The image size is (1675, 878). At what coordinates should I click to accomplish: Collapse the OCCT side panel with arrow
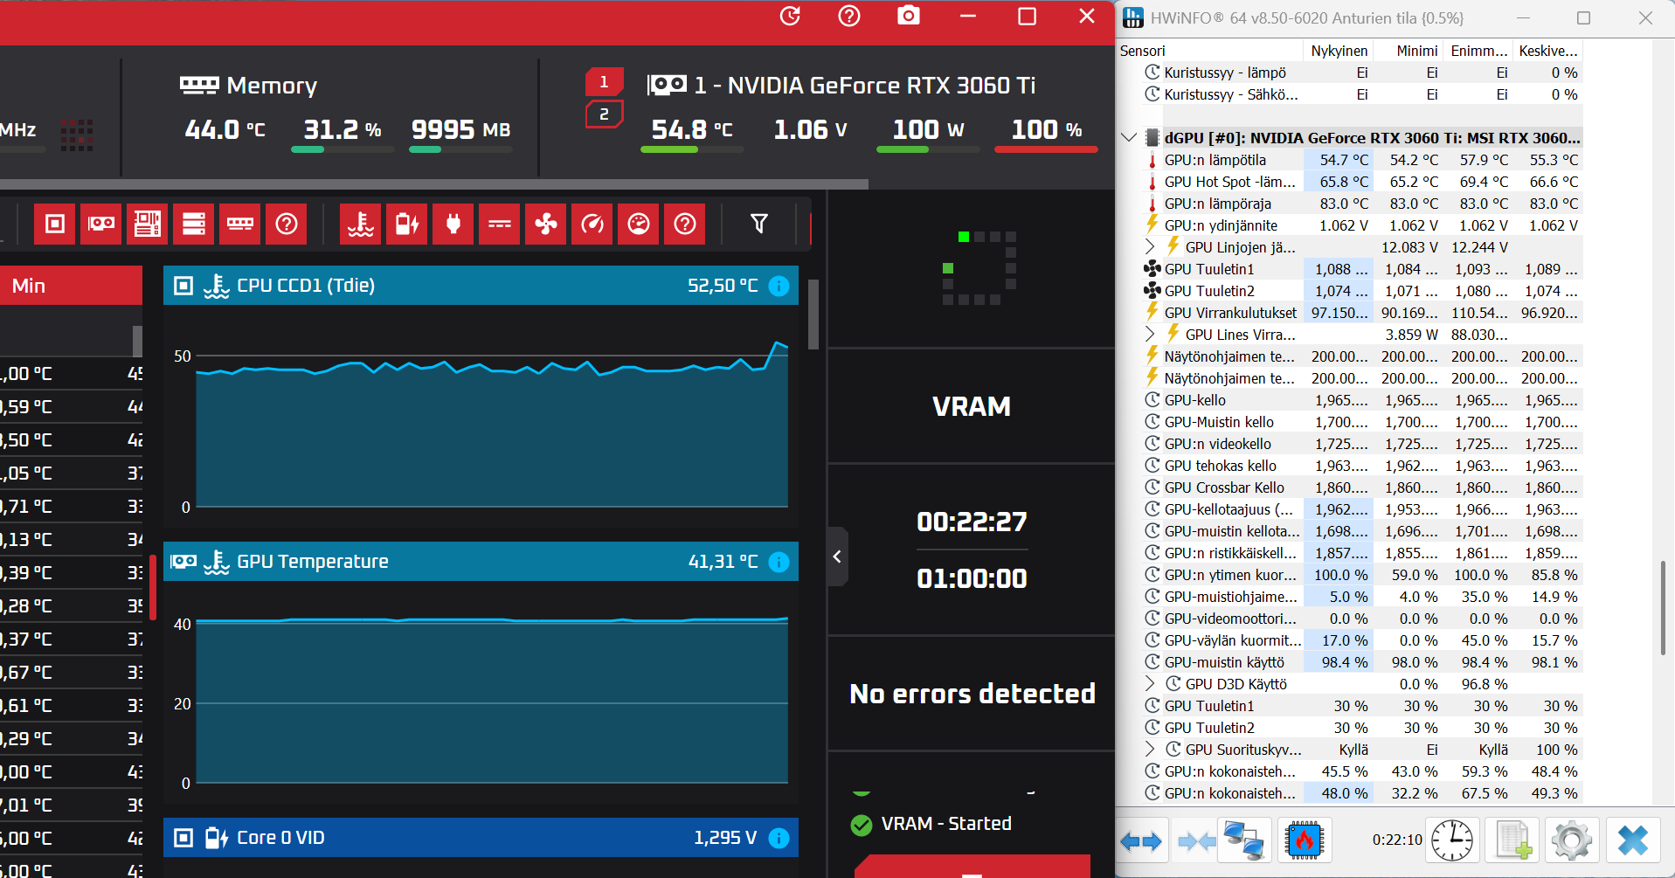837,557
